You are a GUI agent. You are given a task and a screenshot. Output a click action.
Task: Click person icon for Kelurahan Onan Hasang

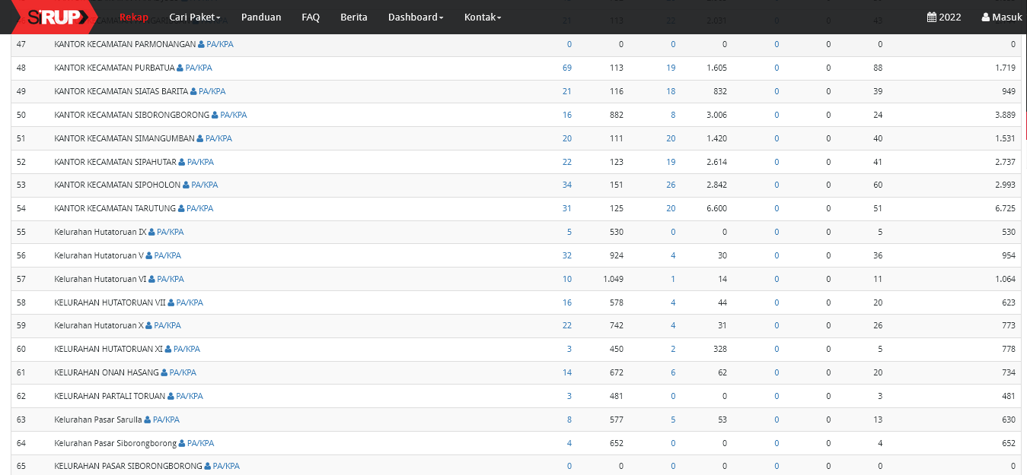164,373
